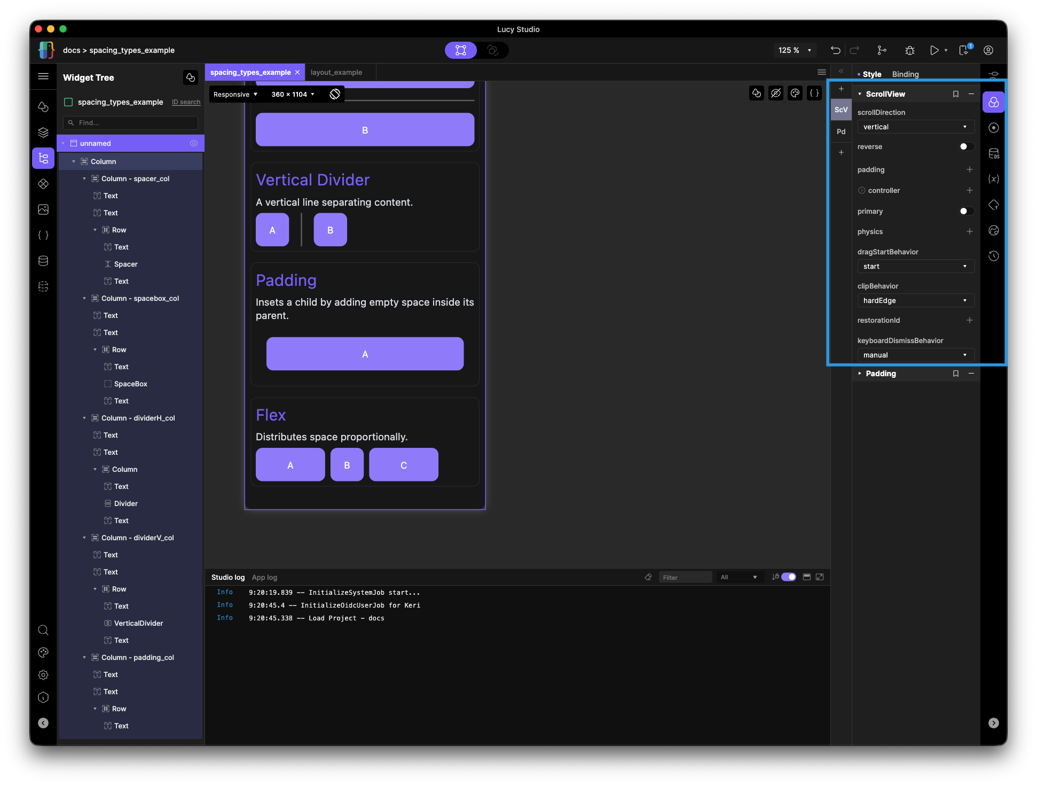Switch to the layout_example tab
The height and width of the screenshot is (785, 1037).
coord(336,73)
